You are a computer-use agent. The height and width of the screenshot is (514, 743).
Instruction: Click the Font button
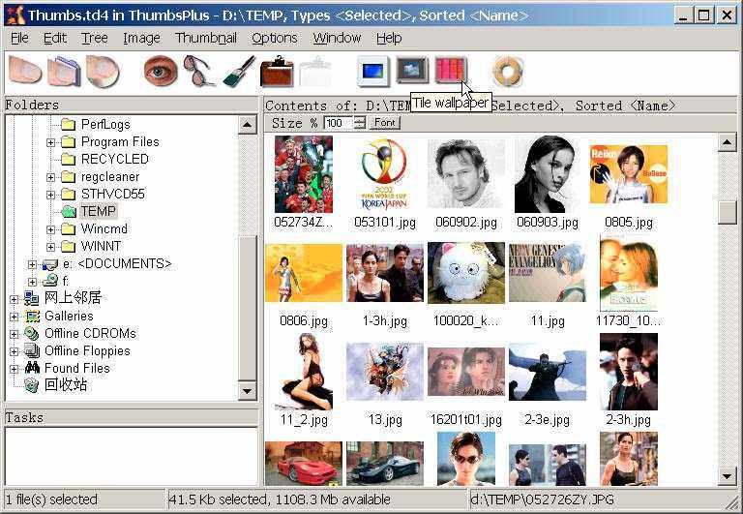[x=384, y=123]
